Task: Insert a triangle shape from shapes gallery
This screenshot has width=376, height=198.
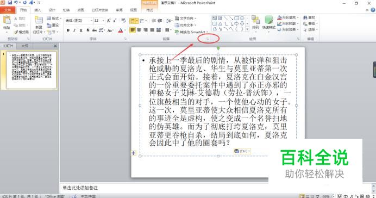Action: (x=220, y=23)
